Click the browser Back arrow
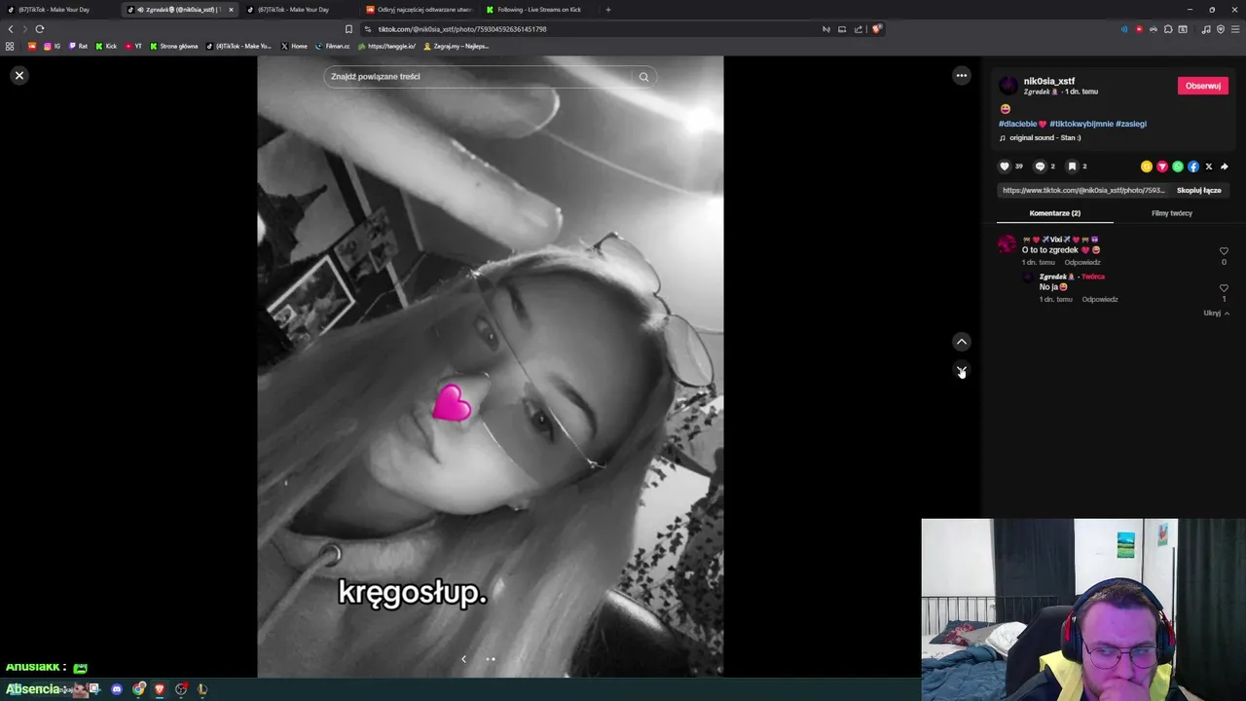This screenshot has height=701, width=1246. (x=11, y=29)
